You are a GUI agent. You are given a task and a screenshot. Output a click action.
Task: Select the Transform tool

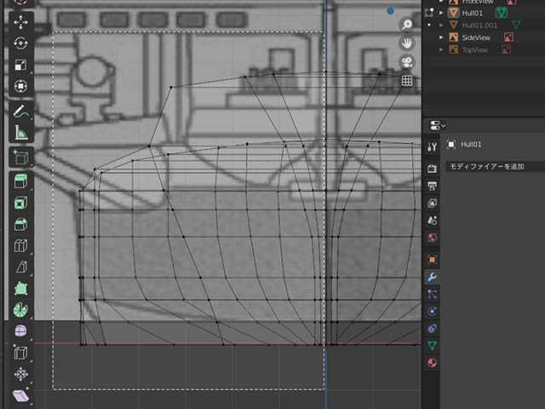(x=20, y=86)
